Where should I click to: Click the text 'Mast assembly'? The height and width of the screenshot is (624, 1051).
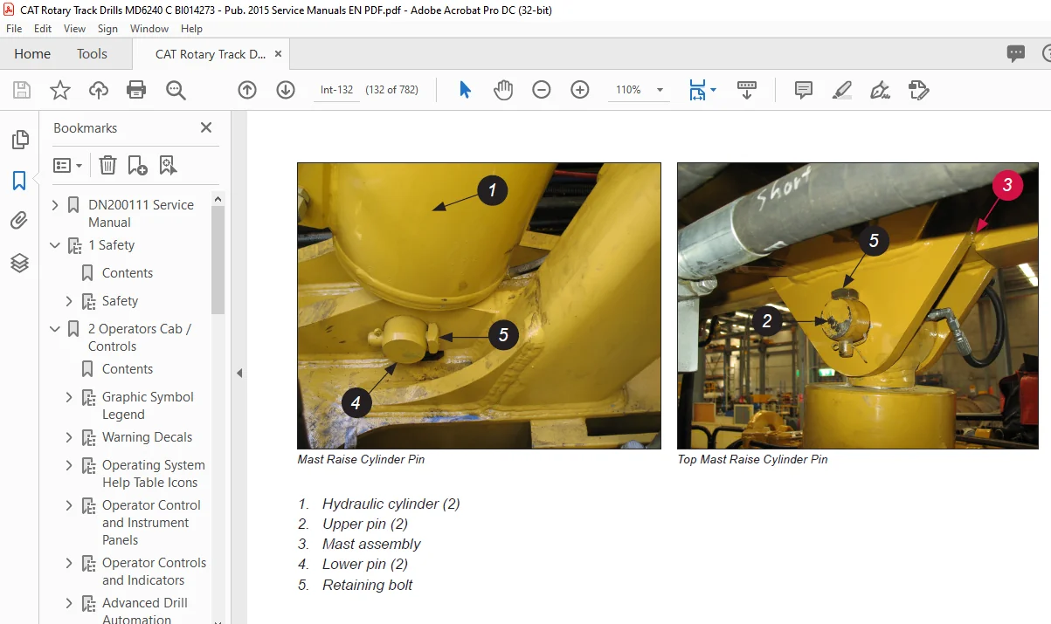371,544
